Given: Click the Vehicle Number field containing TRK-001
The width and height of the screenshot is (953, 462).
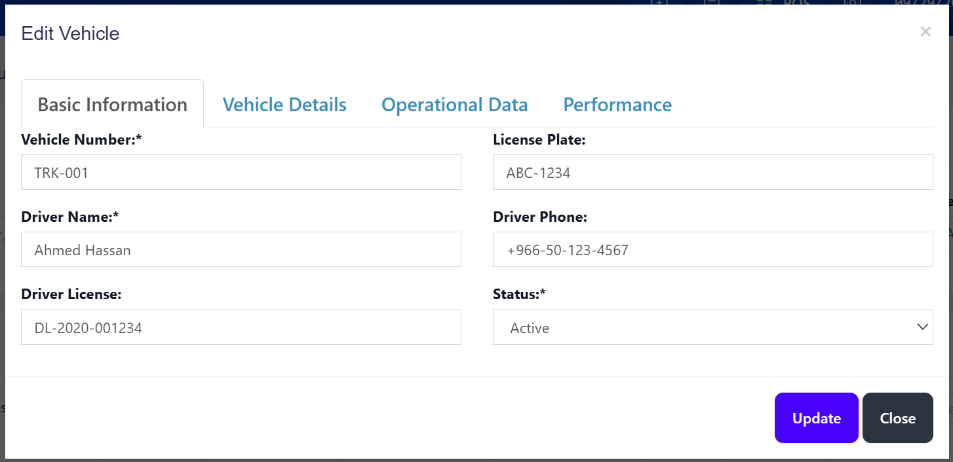Looking at the screenshot, I should click(x=241, y=173).
